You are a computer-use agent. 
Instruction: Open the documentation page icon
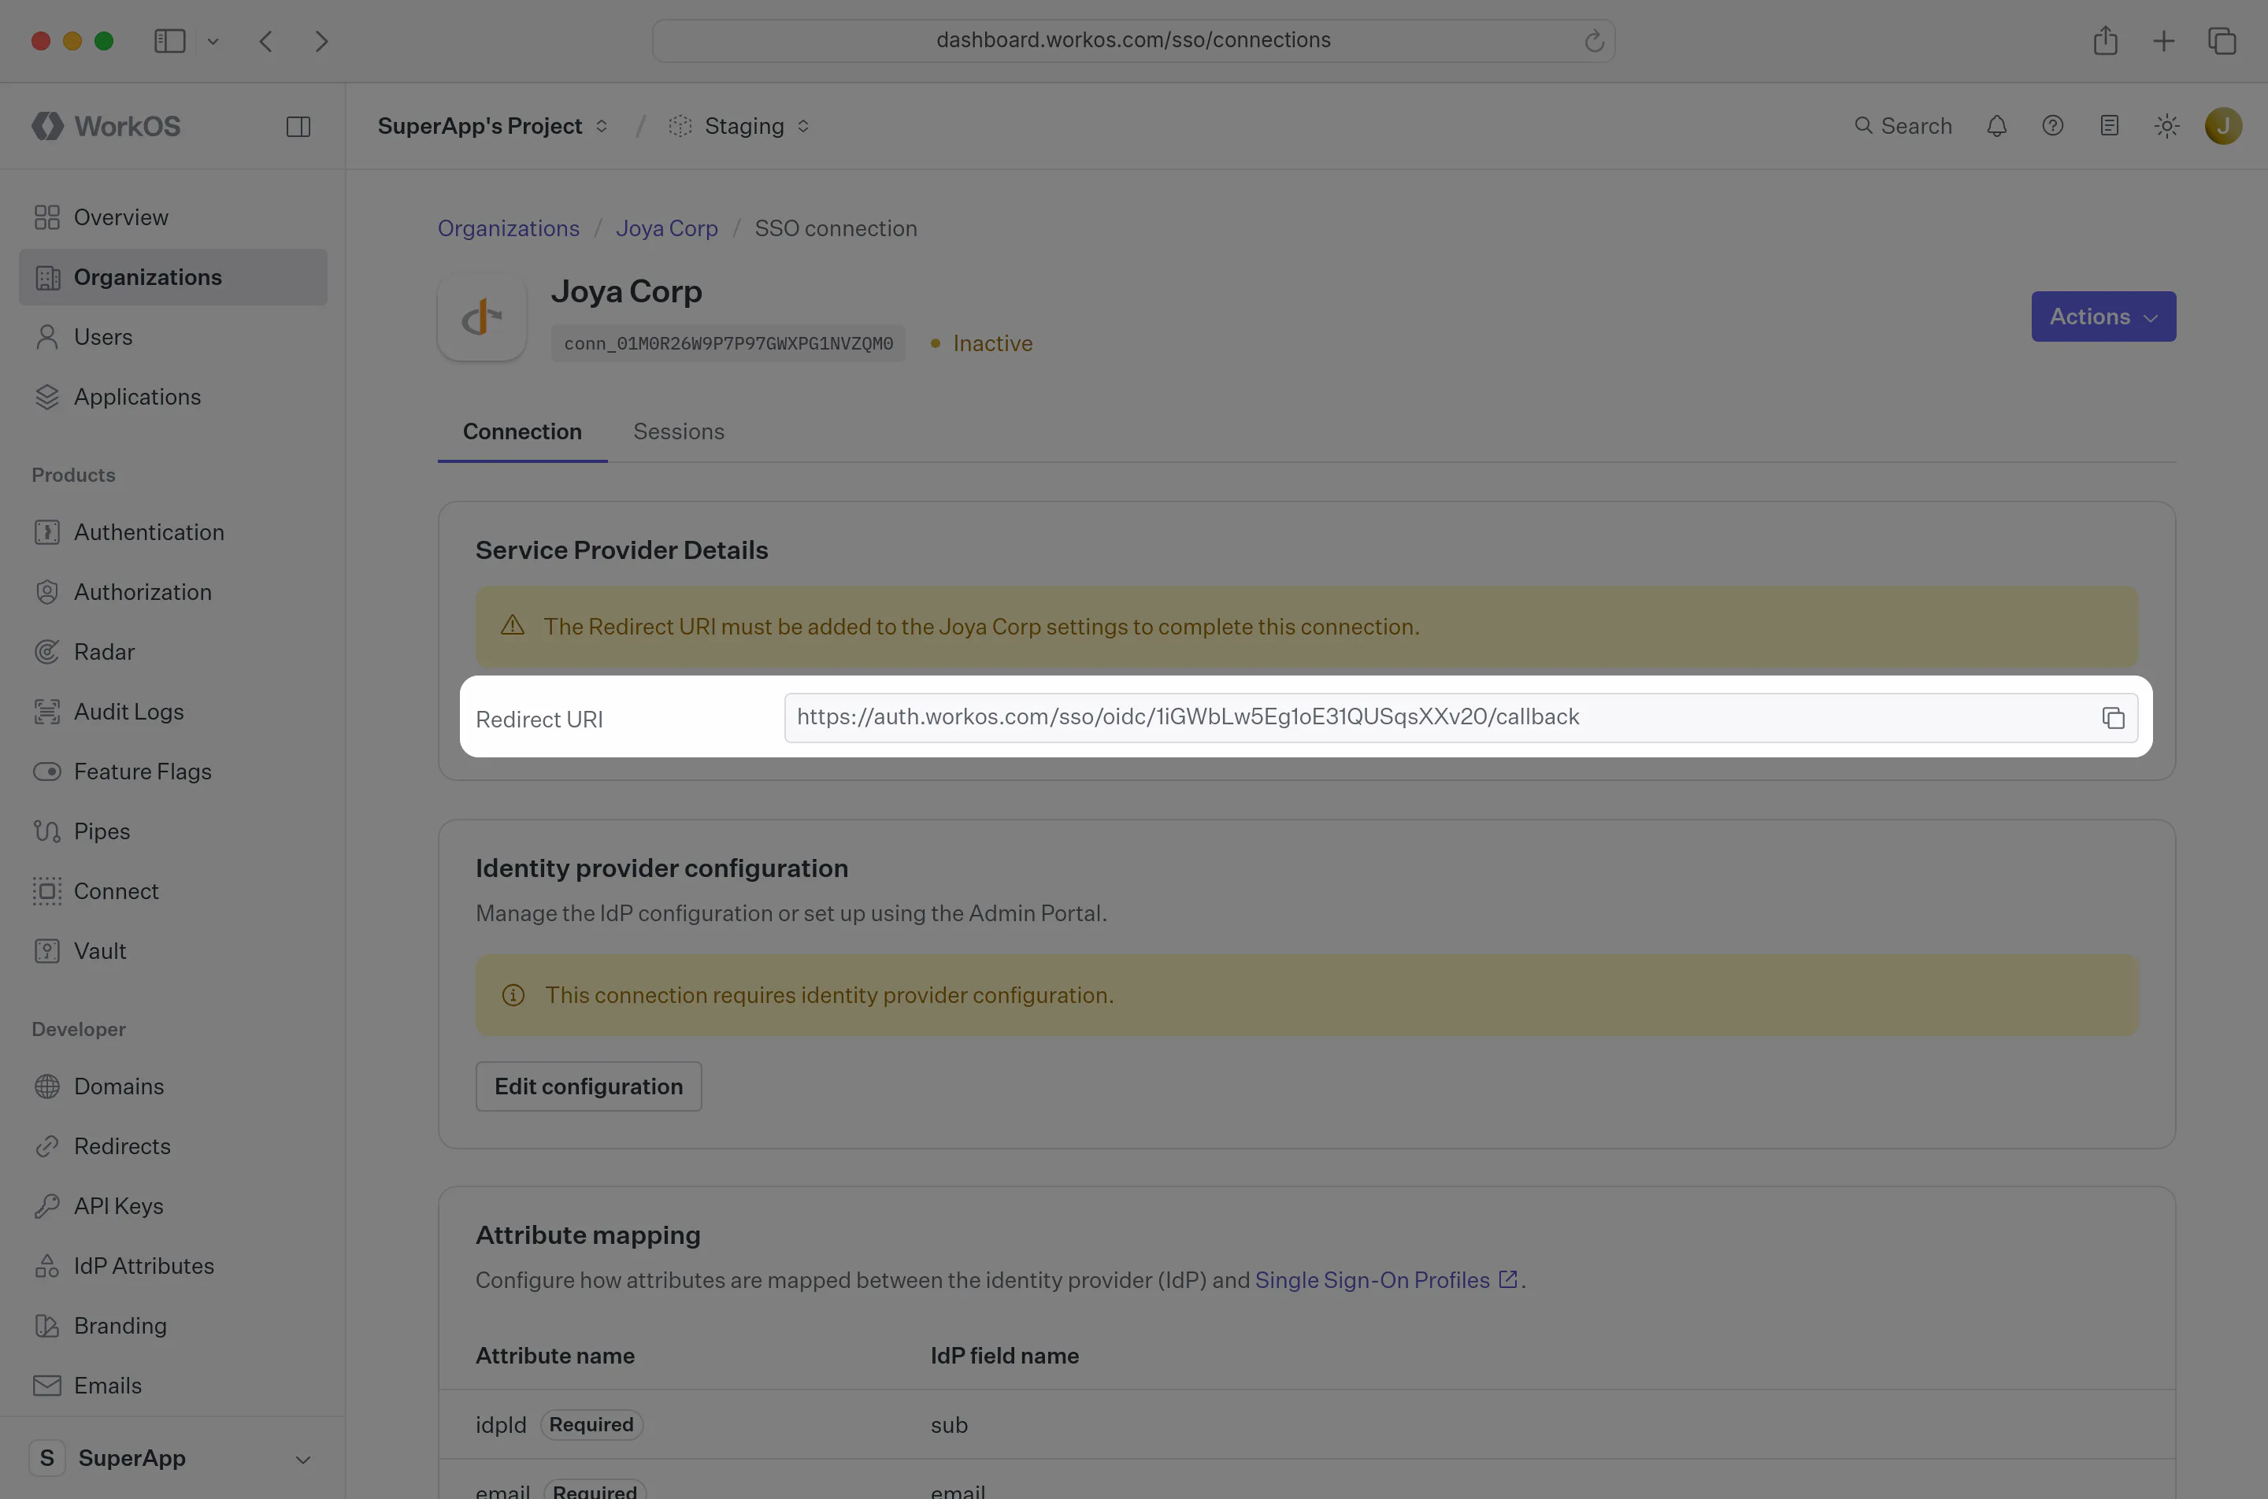(2109, 126)
